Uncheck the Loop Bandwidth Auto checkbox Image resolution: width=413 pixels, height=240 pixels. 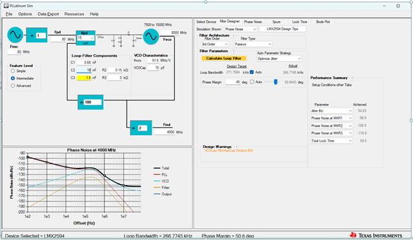252,72
